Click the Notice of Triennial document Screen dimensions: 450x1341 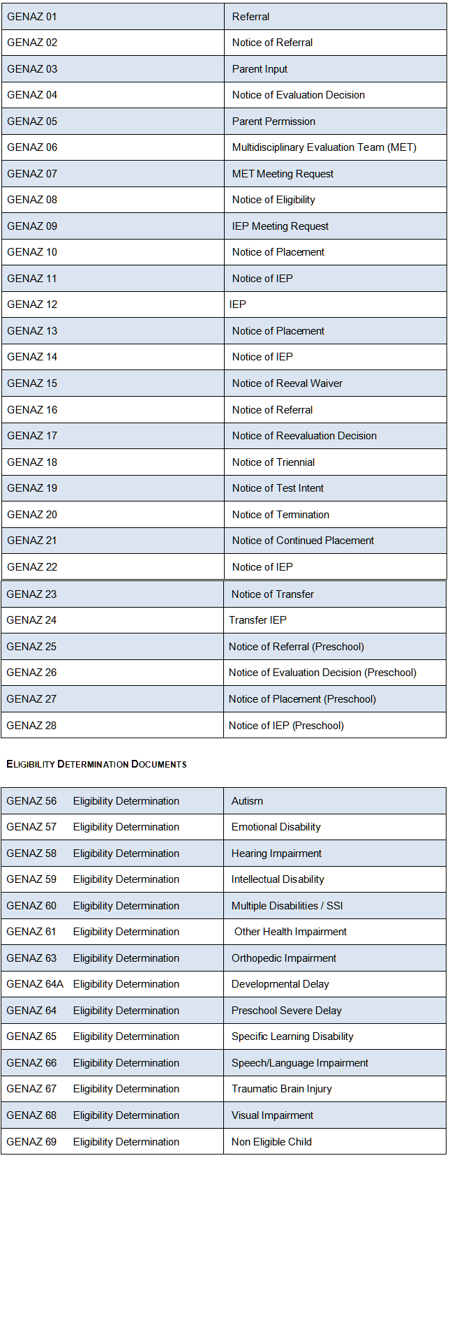tap(273, 462)
